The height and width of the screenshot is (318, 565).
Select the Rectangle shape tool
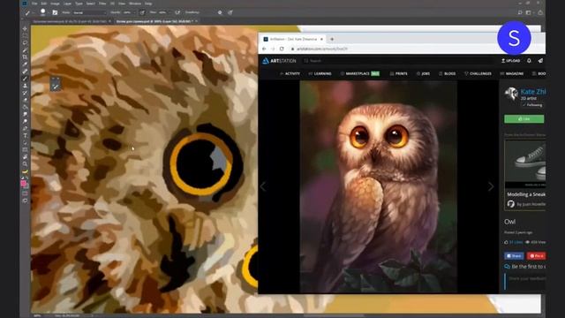coord(25,149)
